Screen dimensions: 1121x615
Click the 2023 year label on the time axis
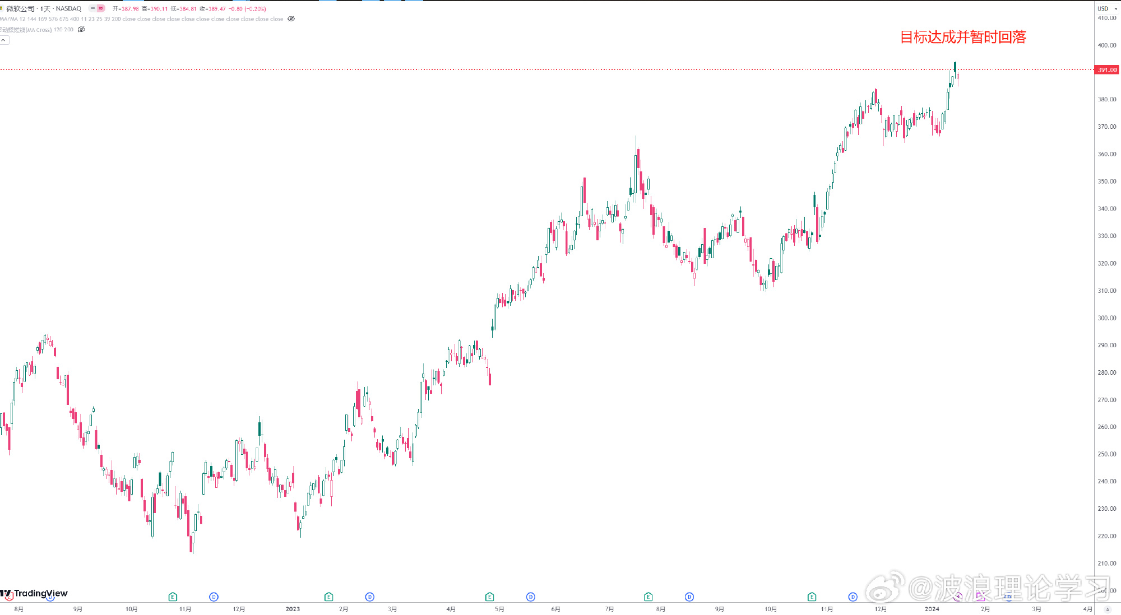pyautogui.click(x=293, y=609)
